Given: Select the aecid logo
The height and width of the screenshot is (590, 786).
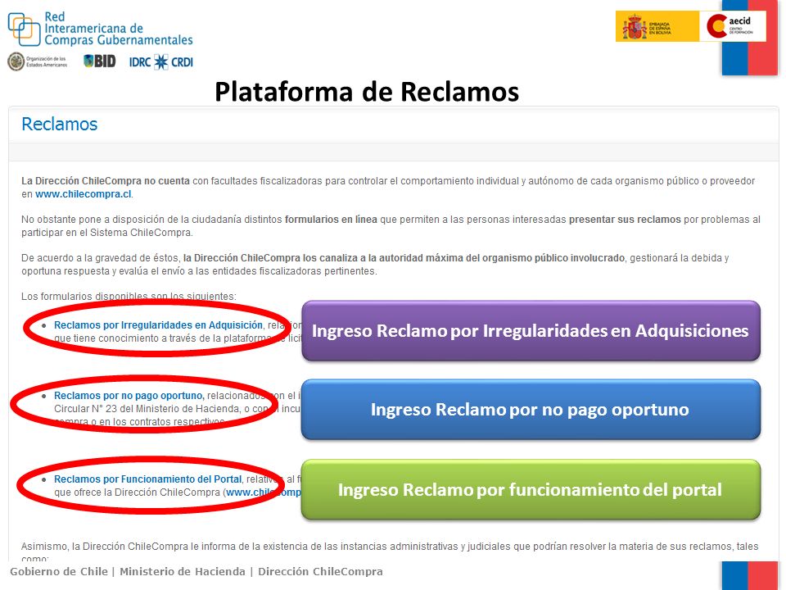Looking at the screenshot, I should (732, 26).
